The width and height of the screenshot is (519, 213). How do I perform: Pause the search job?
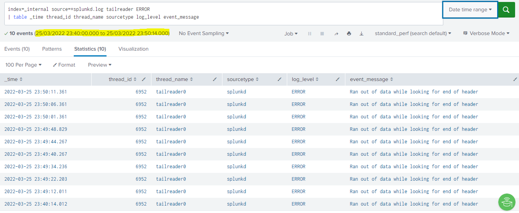(309, 34)
